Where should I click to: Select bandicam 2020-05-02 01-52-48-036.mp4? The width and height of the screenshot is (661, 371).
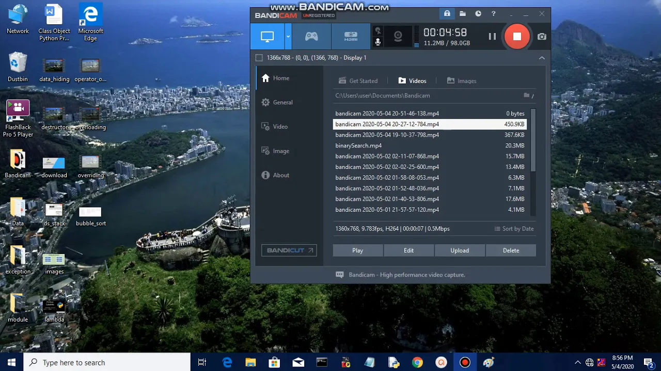click(x=430, y=189)
